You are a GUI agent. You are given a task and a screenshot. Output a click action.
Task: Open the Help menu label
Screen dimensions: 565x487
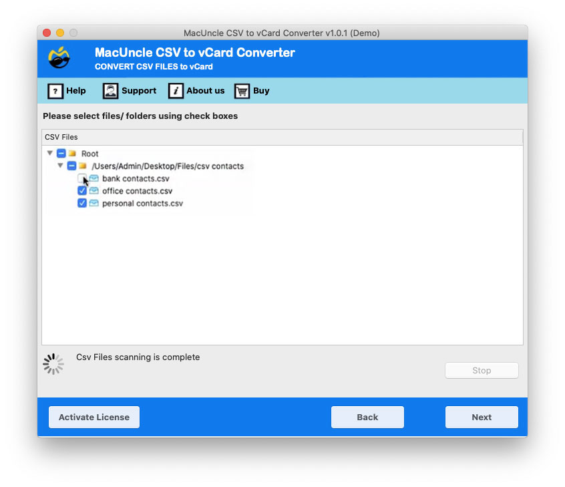pyautogui.click(x=76, y=91)
